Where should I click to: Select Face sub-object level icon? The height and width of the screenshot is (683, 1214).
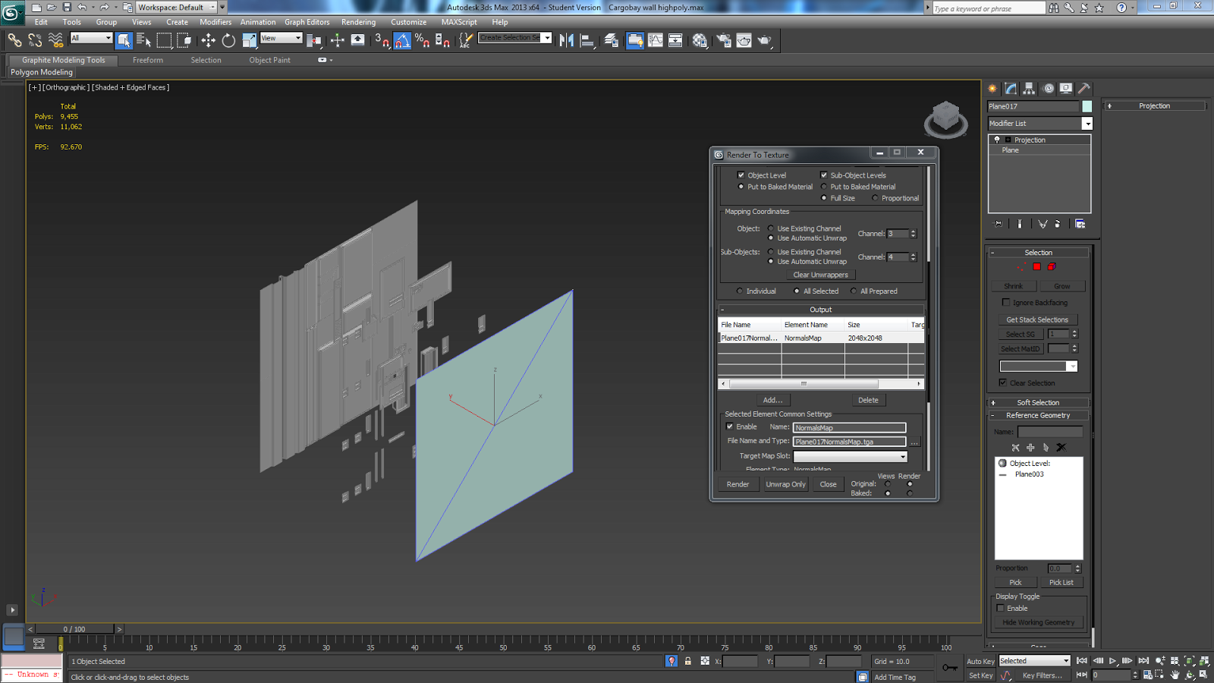pos(1036,266)
